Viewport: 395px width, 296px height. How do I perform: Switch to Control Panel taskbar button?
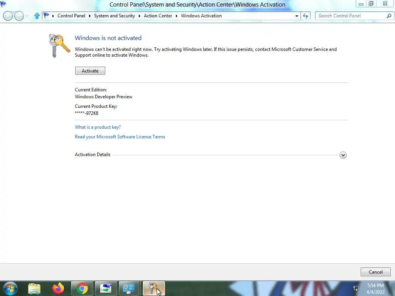click(x=129, y=288)
